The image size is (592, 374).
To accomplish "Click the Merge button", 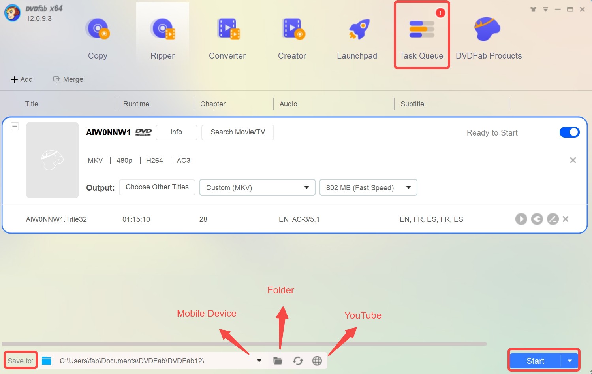I will (x=68, y=79).
